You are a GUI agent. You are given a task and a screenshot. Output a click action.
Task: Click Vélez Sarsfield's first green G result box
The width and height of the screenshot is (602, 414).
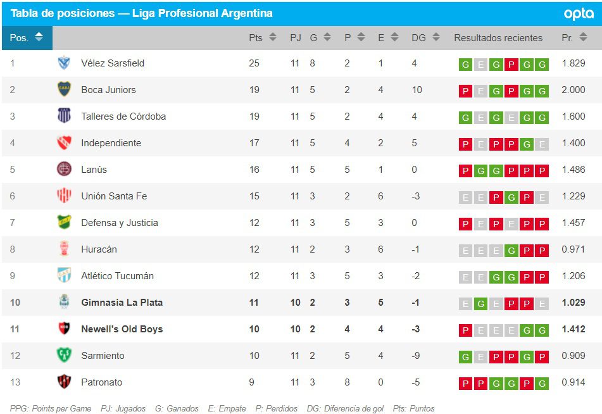pos(465,64)
